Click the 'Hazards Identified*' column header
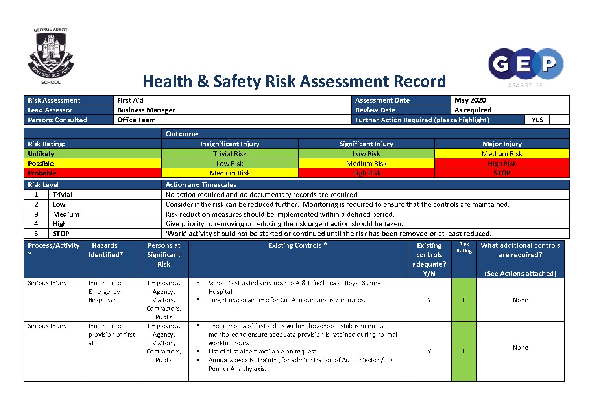The height and width of the screenshot is (416, 589). [x=112, y=259]
